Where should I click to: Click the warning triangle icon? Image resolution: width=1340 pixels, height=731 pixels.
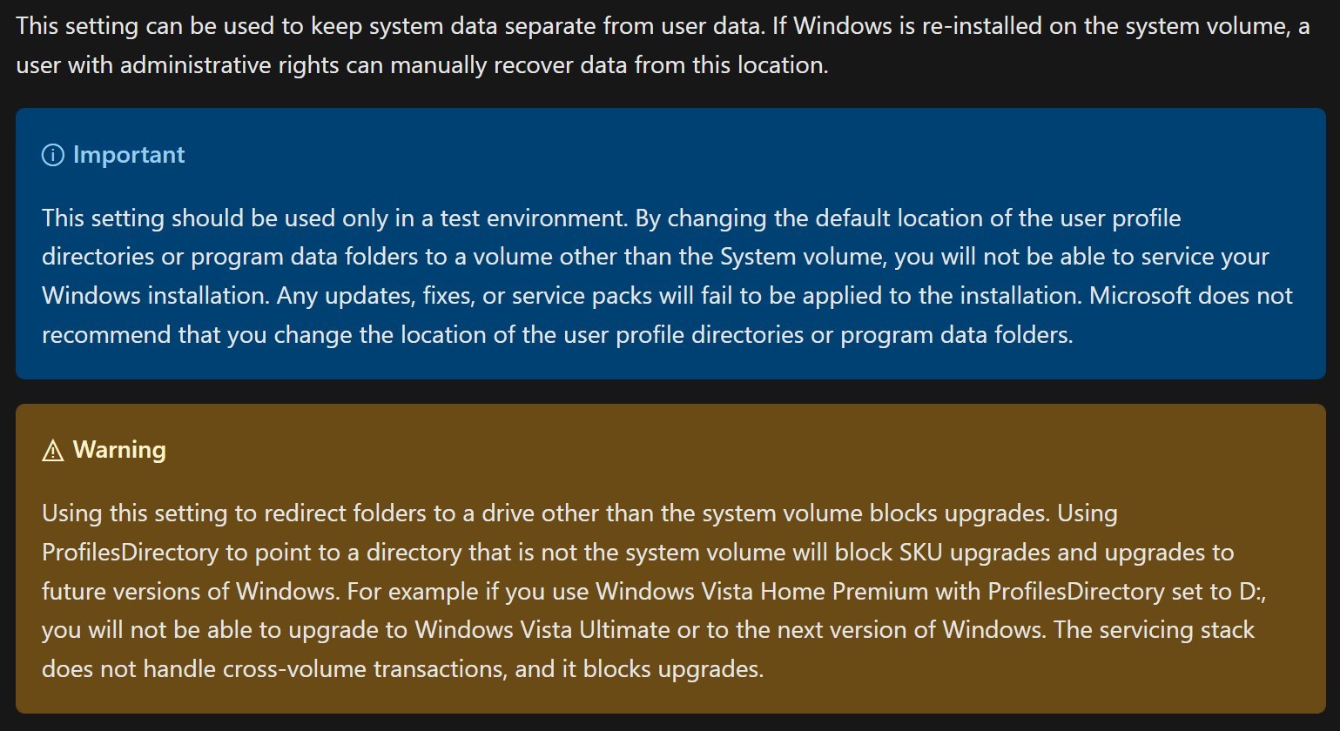[x=53, y=450]
